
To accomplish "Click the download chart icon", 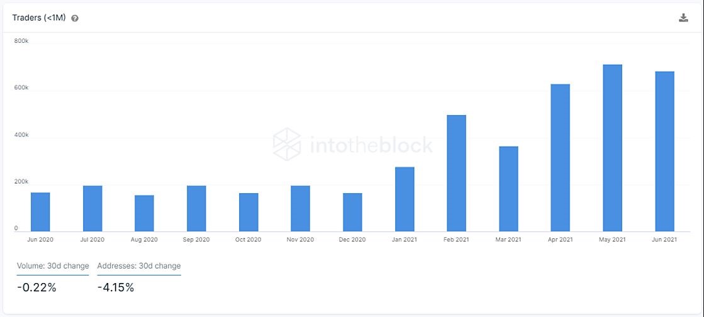I will tap(683, 18).
